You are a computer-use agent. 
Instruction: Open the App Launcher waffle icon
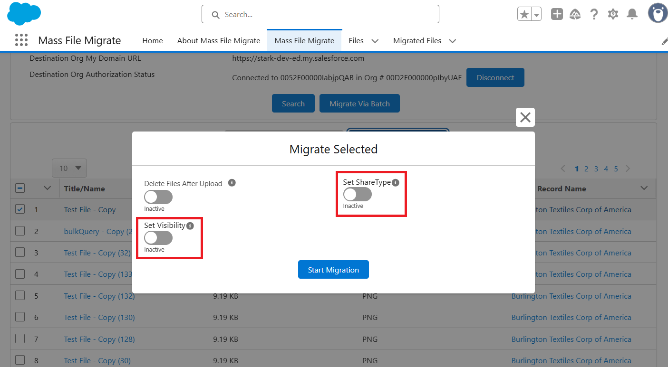(21, 40)
